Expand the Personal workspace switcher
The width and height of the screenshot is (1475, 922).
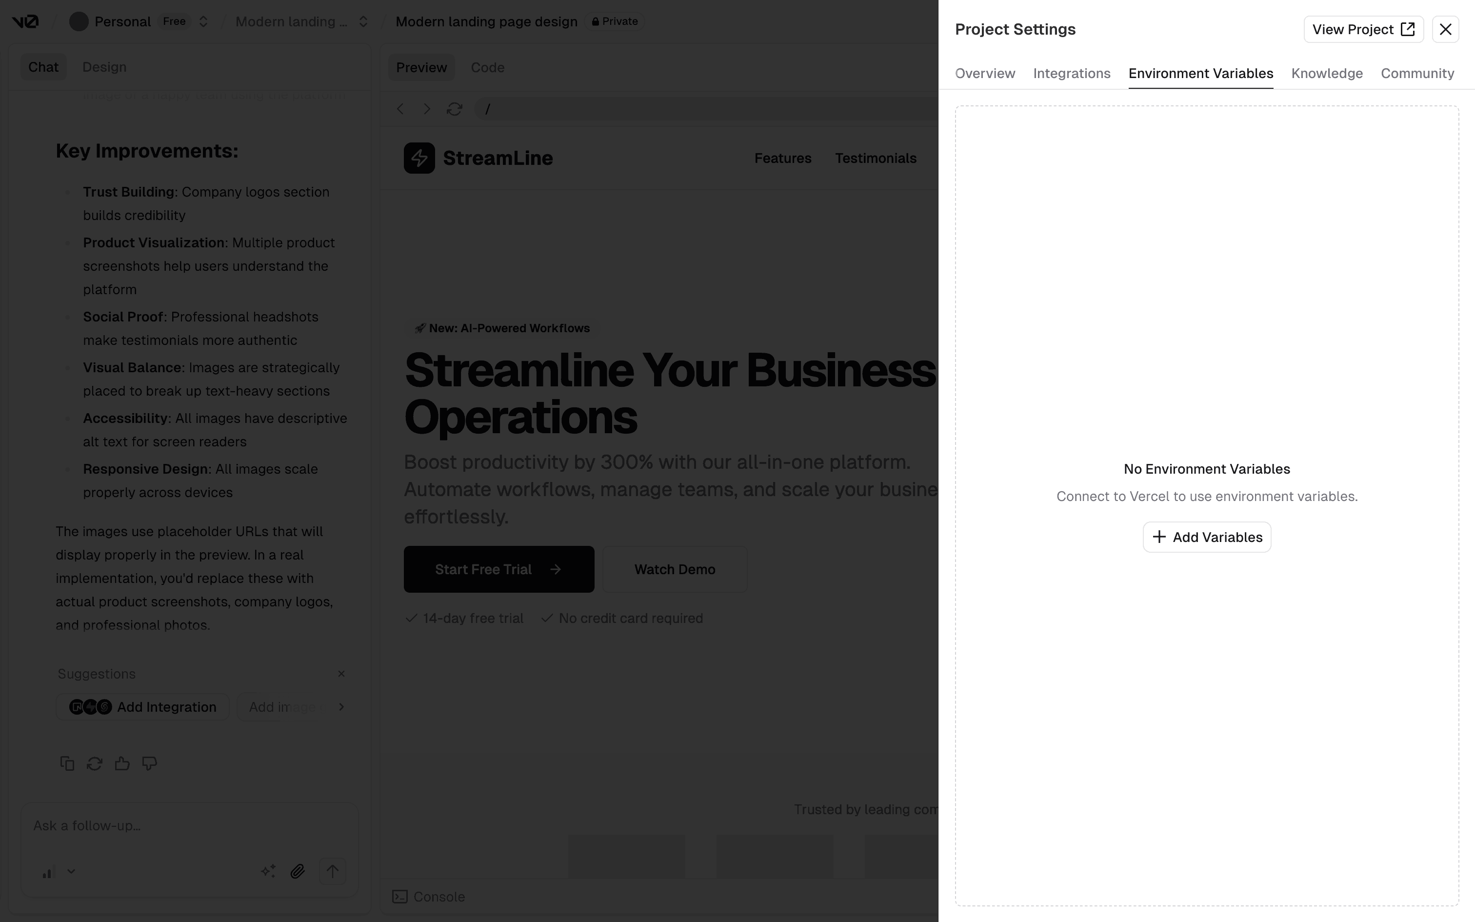click(x=203, y=22)
